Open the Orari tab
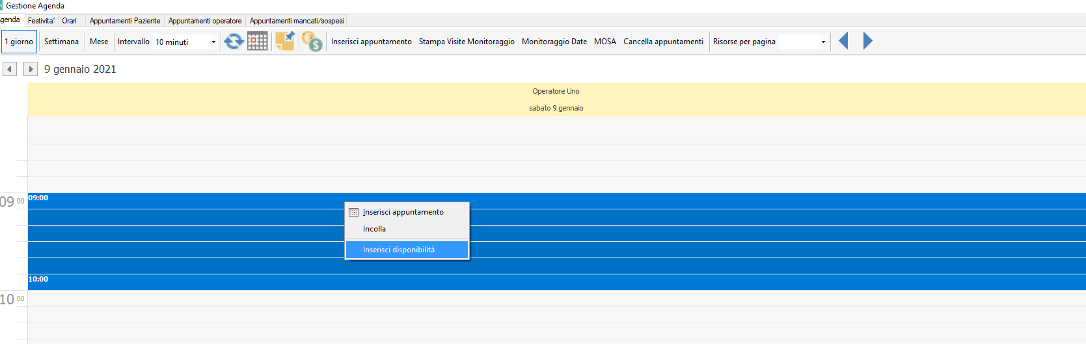Viewport: 1086px width, 344px height. coord(69,21)
